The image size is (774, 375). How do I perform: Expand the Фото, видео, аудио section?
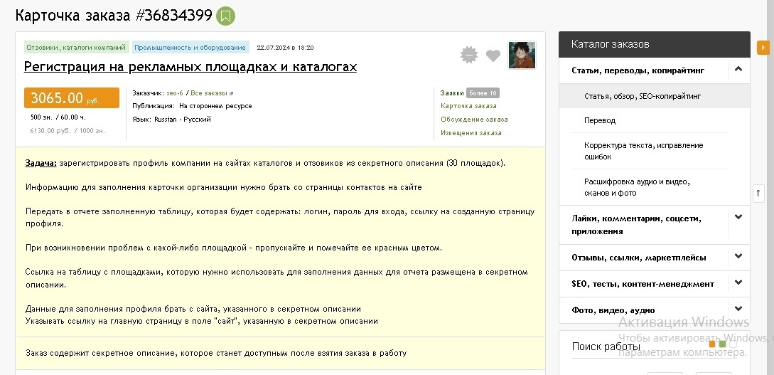[738, 309]
